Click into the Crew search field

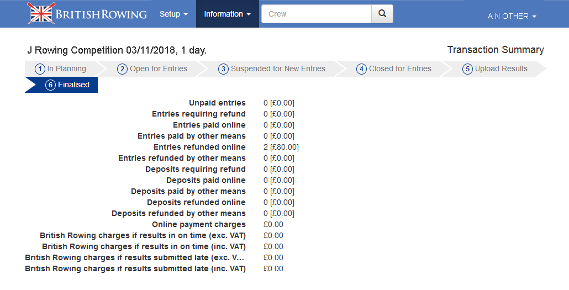point(316,14)
